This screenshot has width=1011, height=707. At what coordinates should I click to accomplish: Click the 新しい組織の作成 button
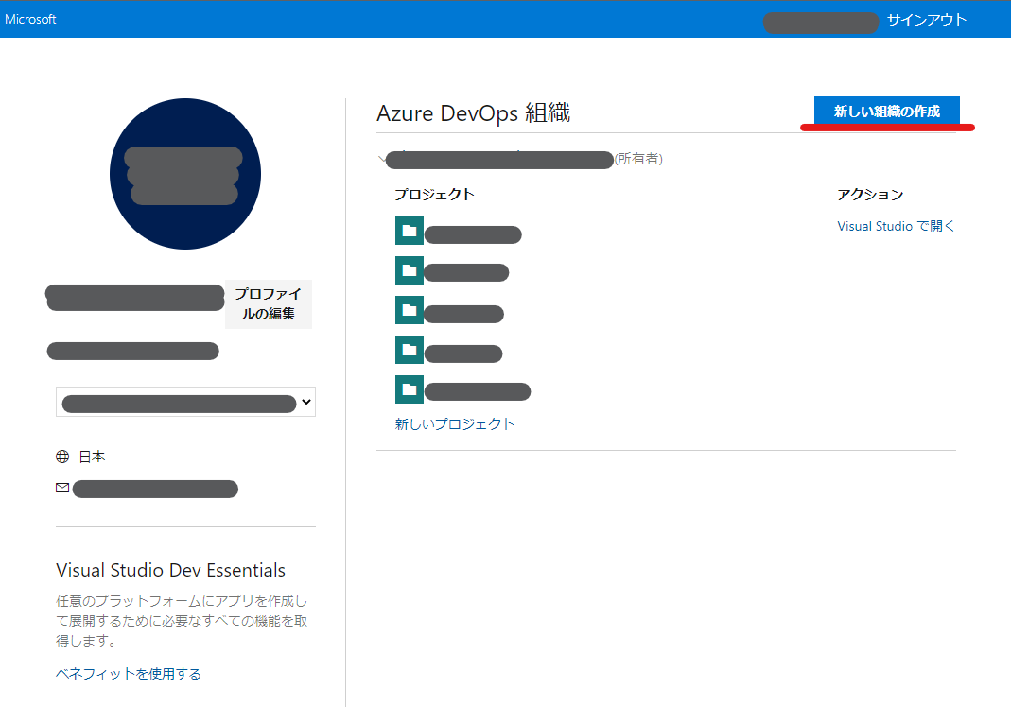tap(886, 111)
